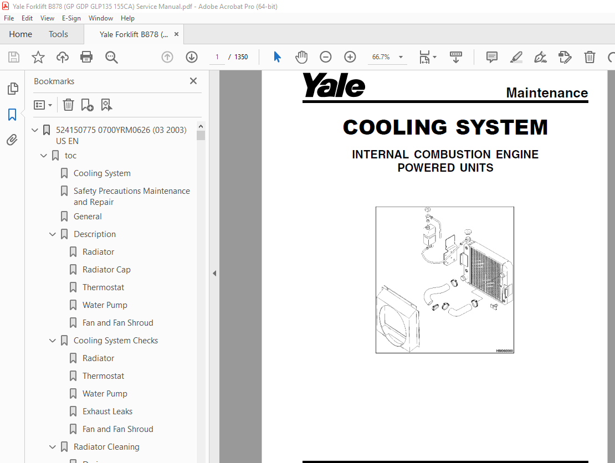Close the Yale Forklift document tab
This screenshot has width=615, height=463.
point(177,34)
